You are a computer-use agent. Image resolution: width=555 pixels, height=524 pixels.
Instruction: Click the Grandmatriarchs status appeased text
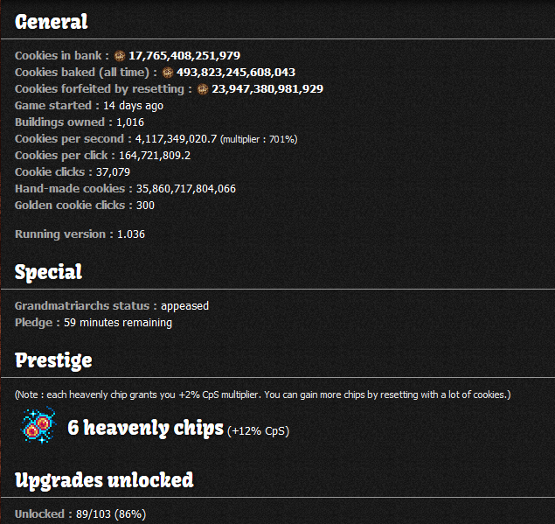pyautogui.click(x=112, y=306)
